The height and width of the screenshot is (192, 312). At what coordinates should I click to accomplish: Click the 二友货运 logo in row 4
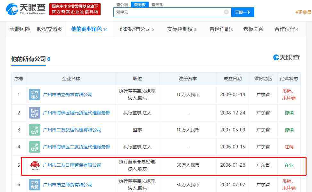[x=34, y=147]
